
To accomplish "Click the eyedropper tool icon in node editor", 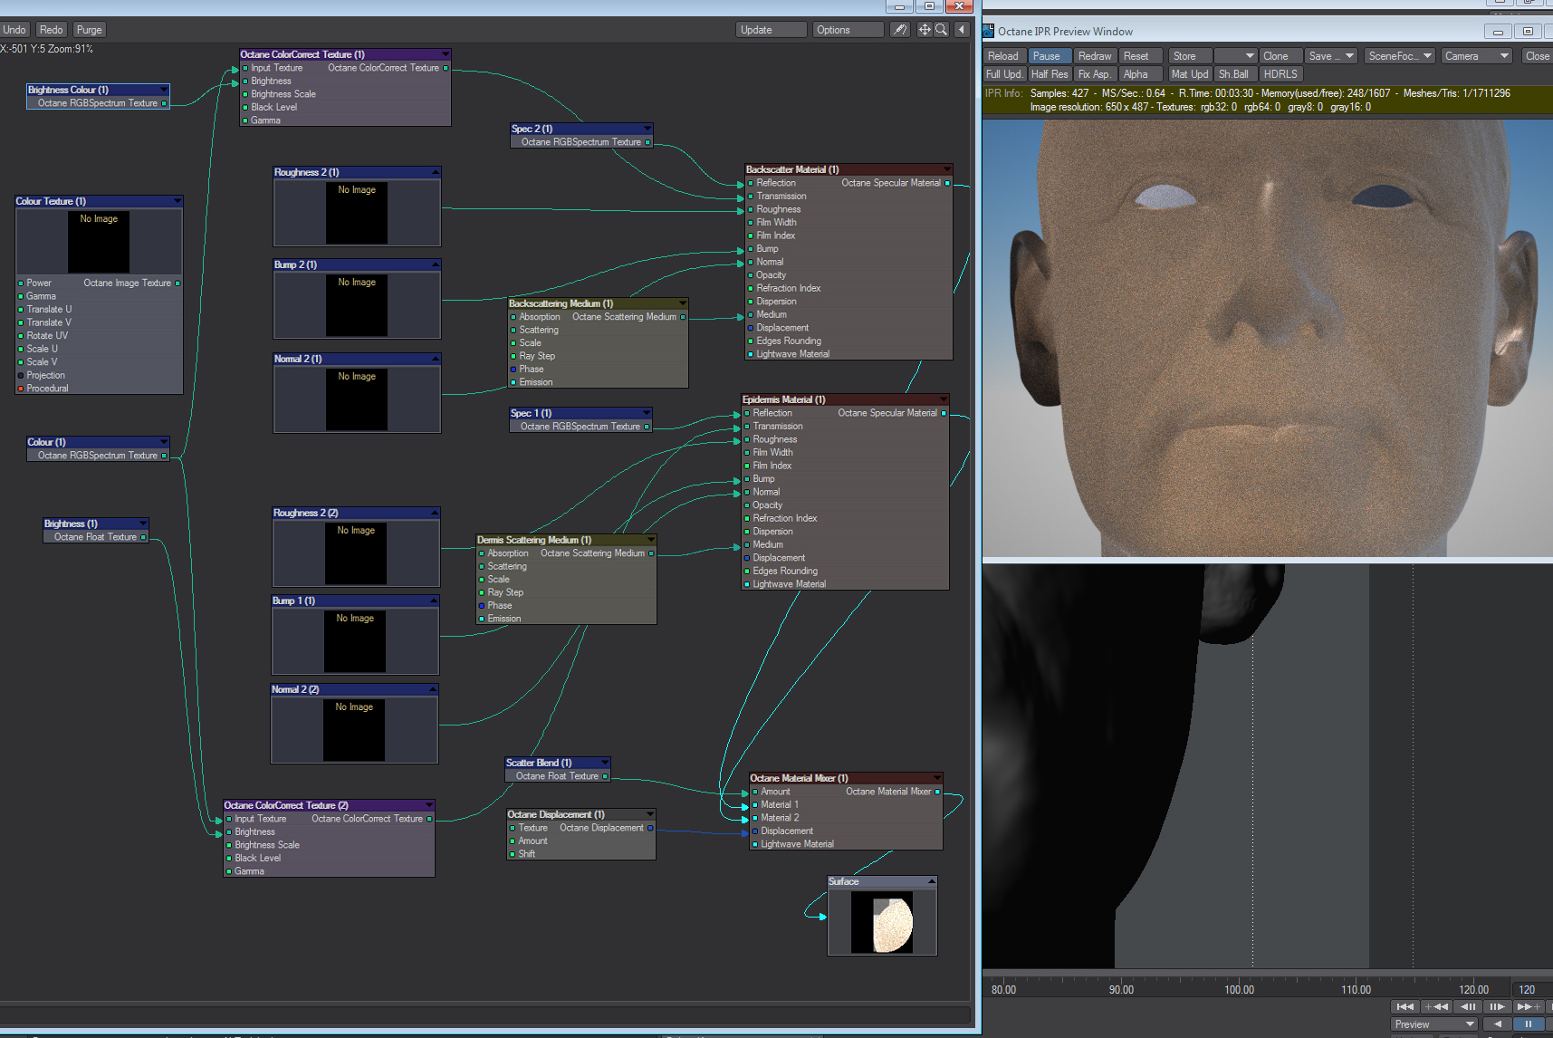I will click(x=899, y=30).
